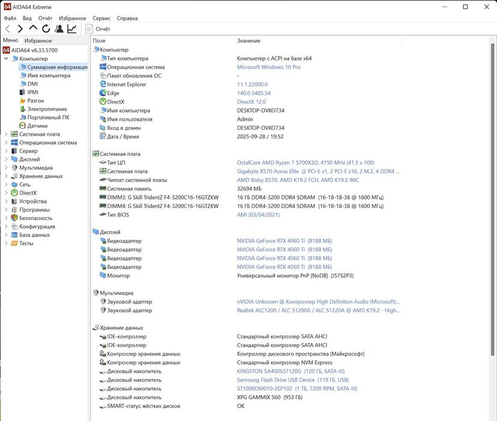The width and height of the screenshot is (497, 421).
Task: Click the База данных icon
Action: click(x=14, y=235)
